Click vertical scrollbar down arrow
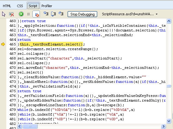173x129 pixels. (x=169, y=121)
